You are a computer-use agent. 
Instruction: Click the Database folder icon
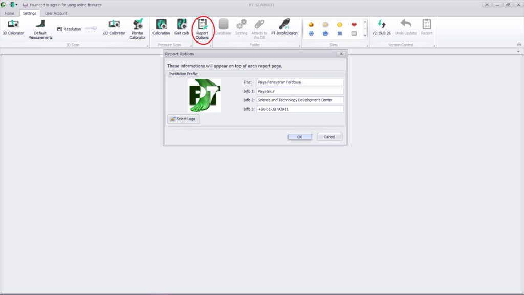pyautogui.click(x=223, y=28)
